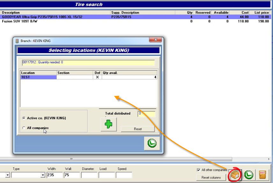Click the Section column header in the dialog
The height and width of the screenshot is (183, 273).
point(75,73)
